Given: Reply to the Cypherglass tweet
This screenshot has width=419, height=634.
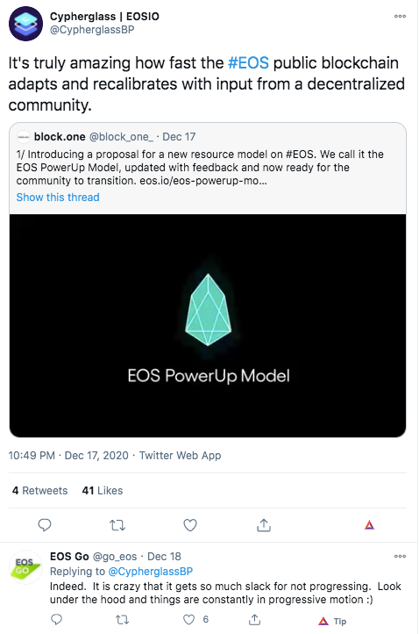Looking at the screenshot, I should click(x=45, y=525).
